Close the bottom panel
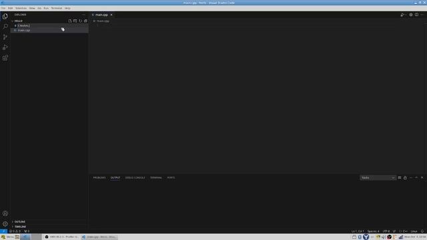This screenshot has height=240, width=427. [422, 178]
